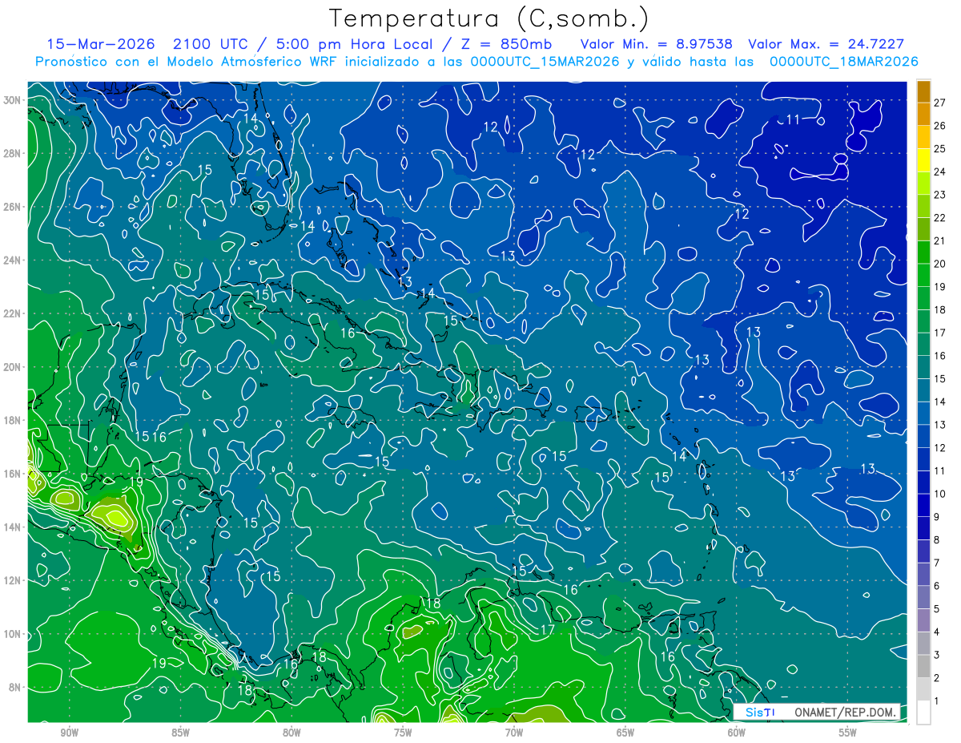Click the '17' contour label over Venezuela
This screenshot has height=743, width=961.
(547, 630)
